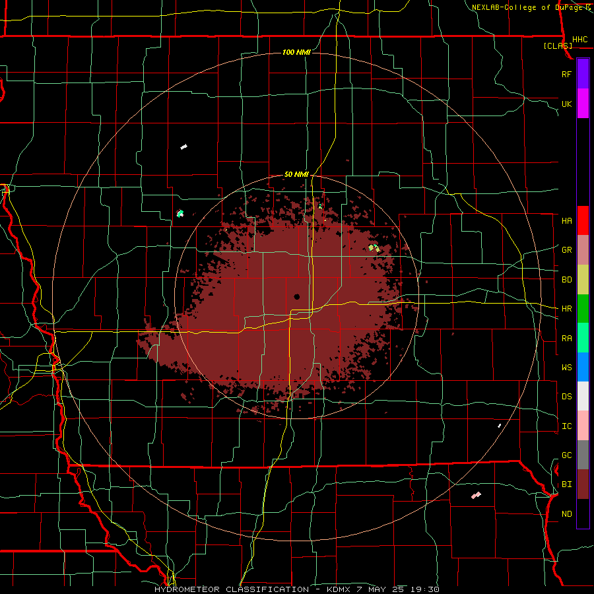Click the WS legend label
The width and height of the screenshot is (594, 594).
click(566, 368)
